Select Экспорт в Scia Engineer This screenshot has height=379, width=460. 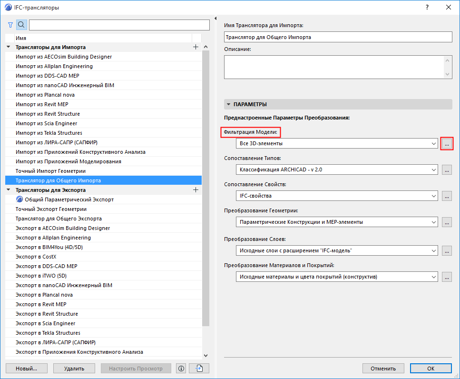pyautogui.click(x=103, y=323)
